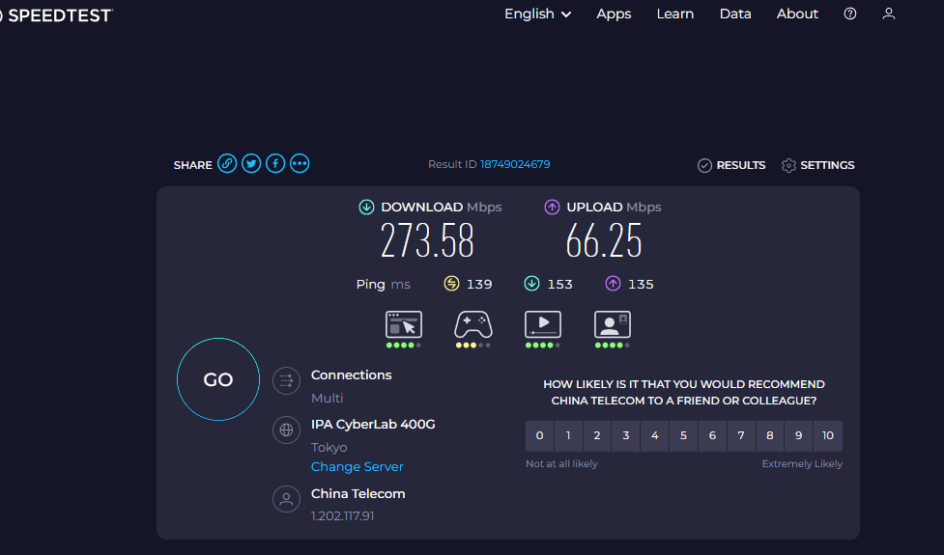Share result via Twitter icon
944x555 pixels.
tap(251, 164)
